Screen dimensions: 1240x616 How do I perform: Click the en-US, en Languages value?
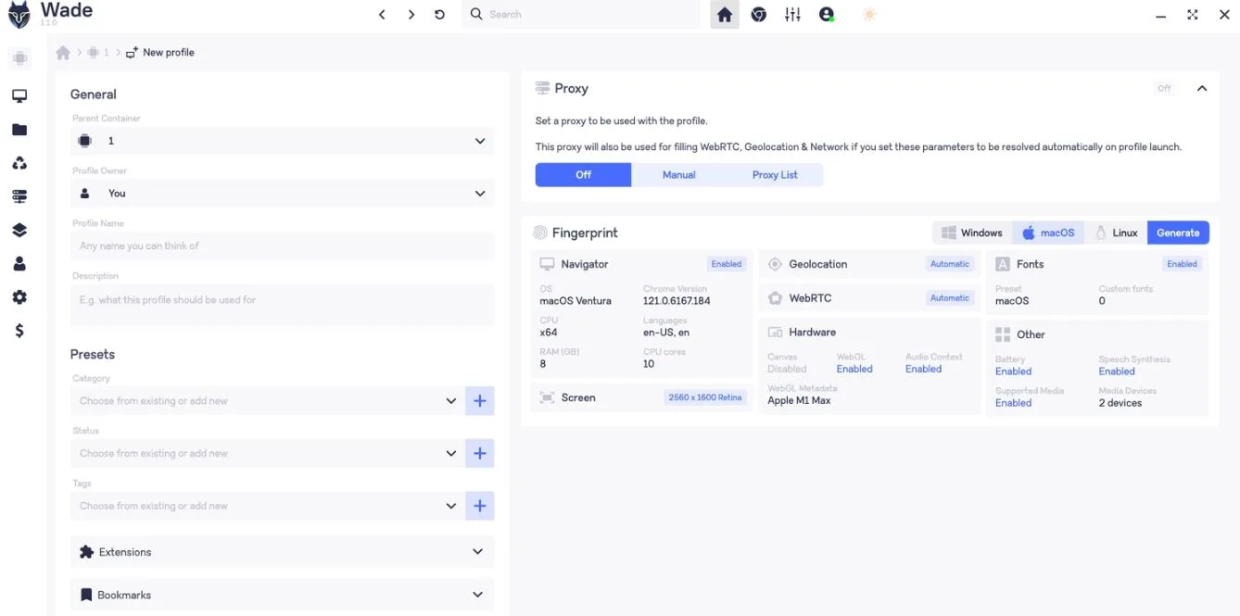(666, 333)
